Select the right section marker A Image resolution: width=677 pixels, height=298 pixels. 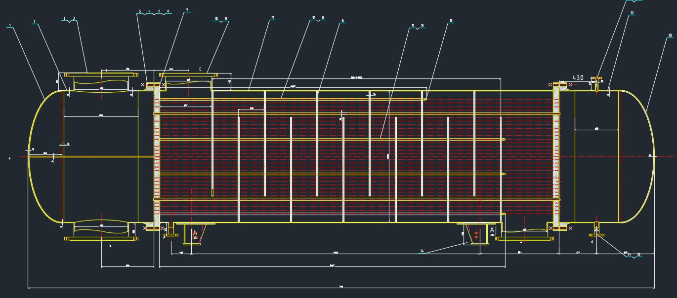(x=492, y=230)
